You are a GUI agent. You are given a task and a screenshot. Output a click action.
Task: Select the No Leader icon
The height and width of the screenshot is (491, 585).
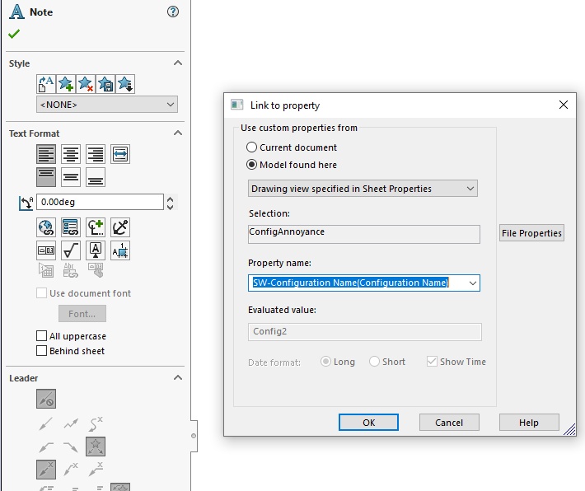click(x=46, y=399)
